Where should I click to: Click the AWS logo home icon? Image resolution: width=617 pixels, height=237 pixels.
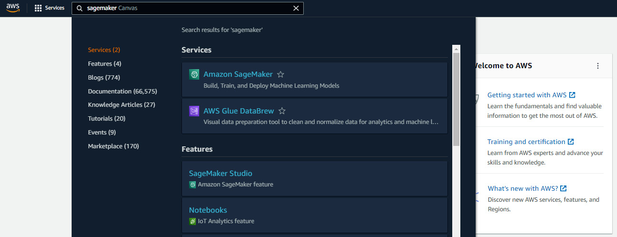click(13, 8)
